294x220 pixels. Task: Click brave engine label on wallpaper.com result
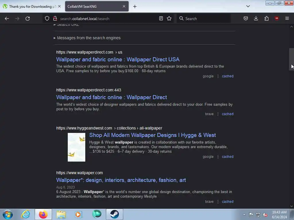(x=209, y=202)
